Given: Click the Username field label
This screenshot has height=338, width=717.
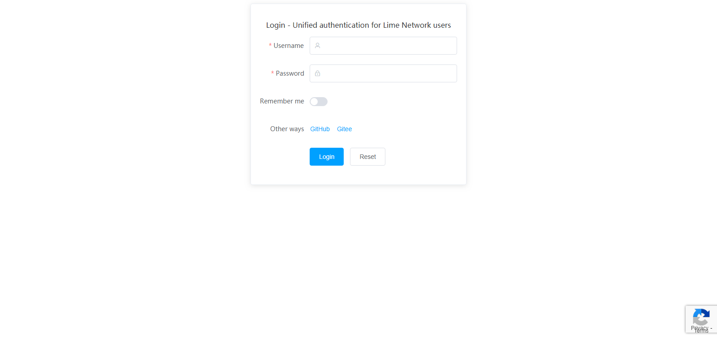Looking at the screenshot, I should click(x=289, y=46).
